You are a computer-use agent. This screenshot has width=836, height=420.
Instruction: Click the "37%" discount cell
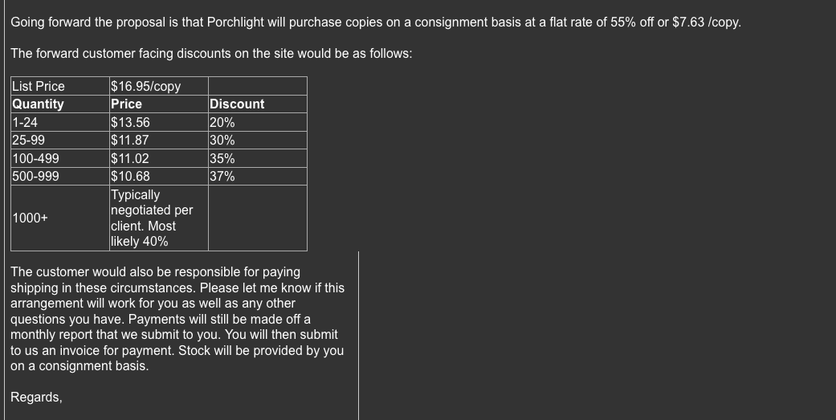(x=222, y=177)
